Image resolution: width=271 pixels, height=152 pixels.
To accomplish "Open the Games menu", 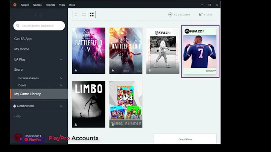I will (37, 5).
